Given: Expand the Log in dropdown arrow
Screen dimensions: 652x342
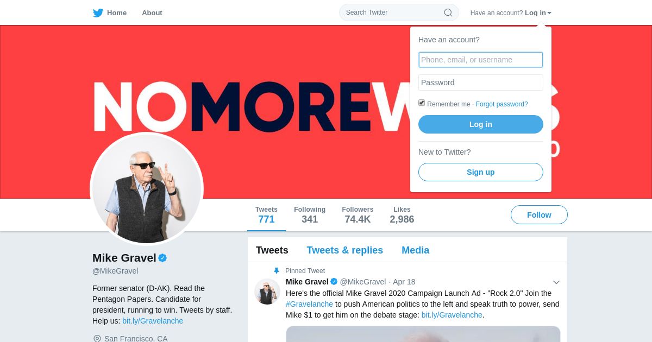Looking at the screenshot, I should 549,13.
